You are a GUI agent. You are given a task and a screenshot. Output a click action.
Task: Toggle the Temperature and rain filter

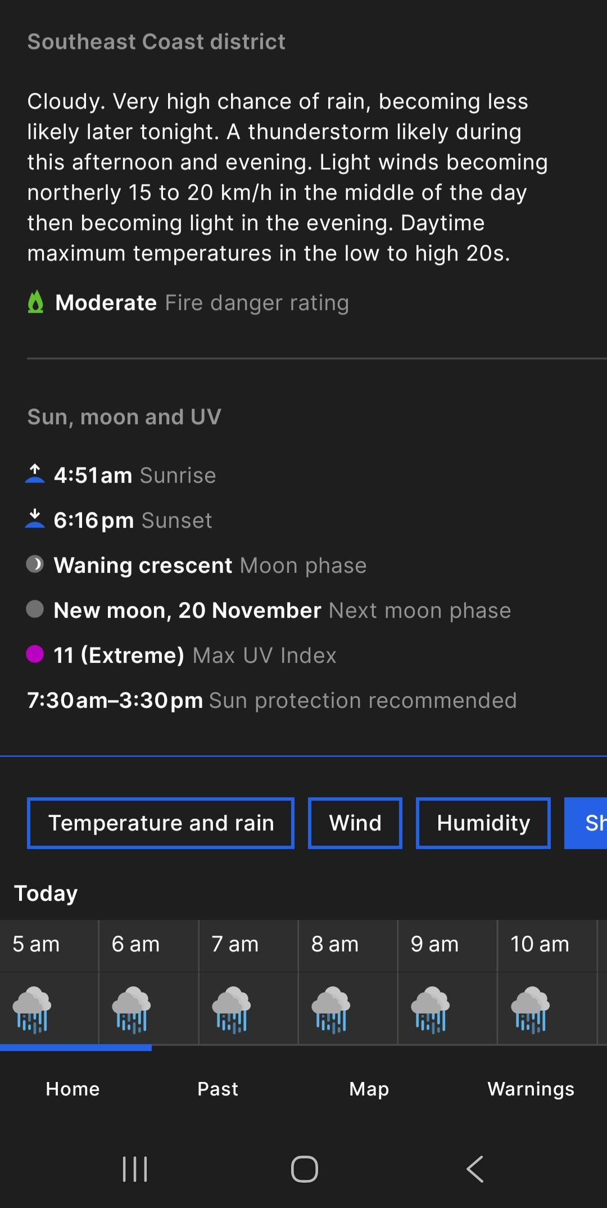point(161,823)
